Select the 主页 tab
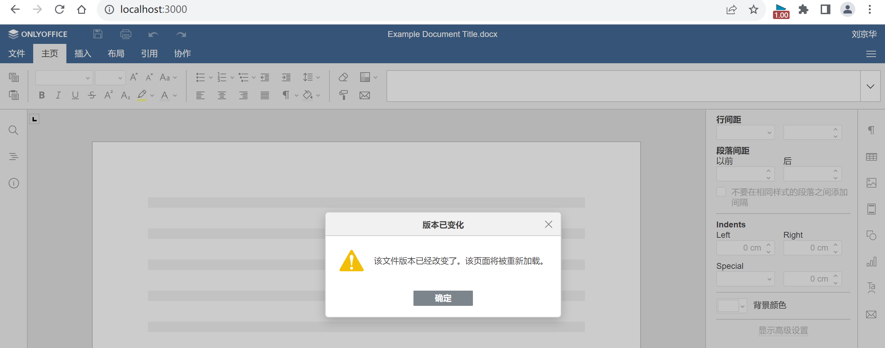 pos(50,54)
